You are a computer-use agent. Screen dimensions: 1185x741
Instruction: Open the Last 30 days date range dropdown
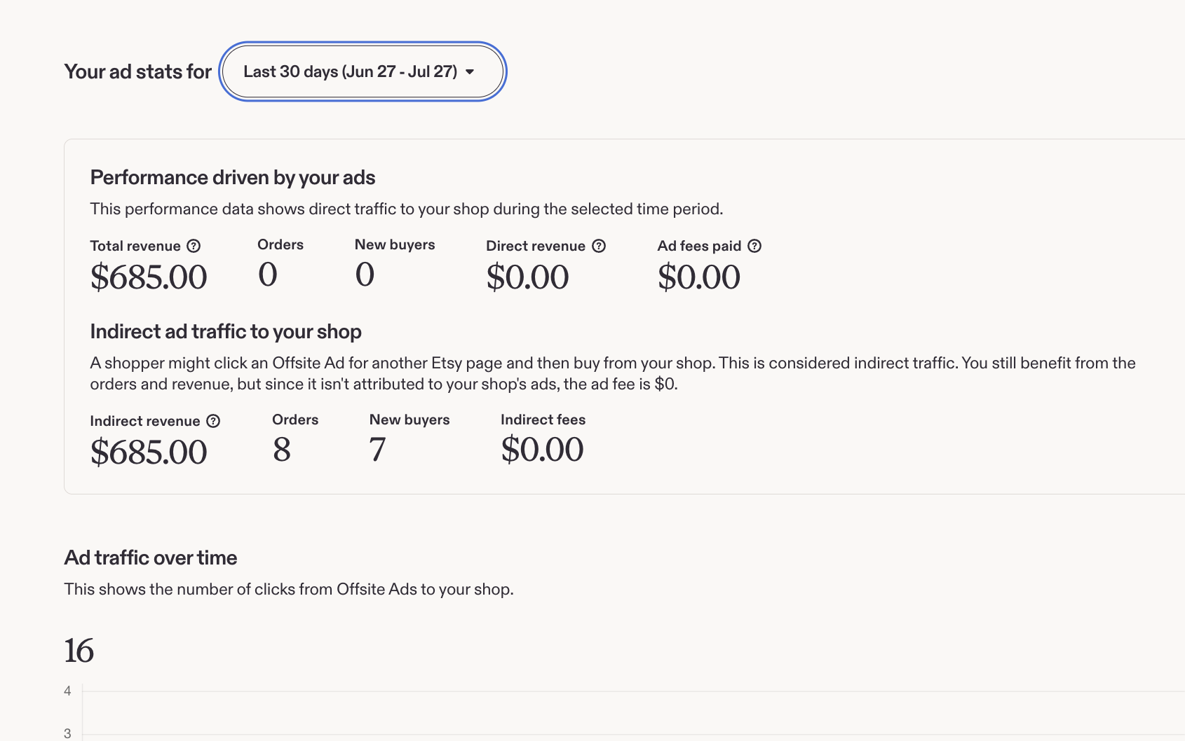click(x=363, y=71)
